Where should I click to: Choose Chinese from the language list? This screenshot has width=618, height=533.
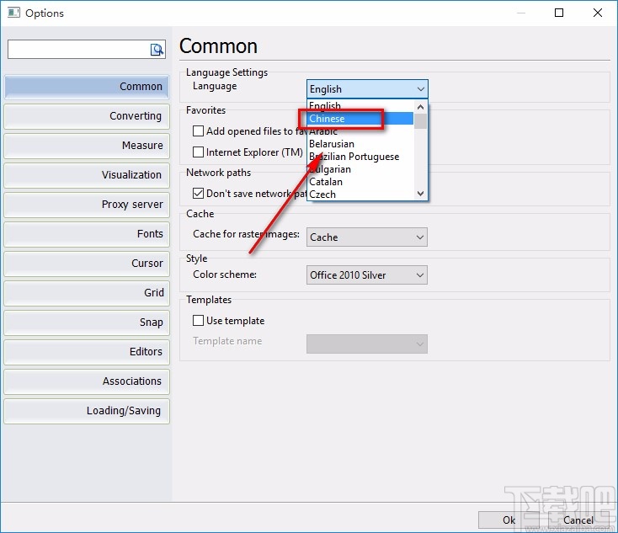[360, 119]
